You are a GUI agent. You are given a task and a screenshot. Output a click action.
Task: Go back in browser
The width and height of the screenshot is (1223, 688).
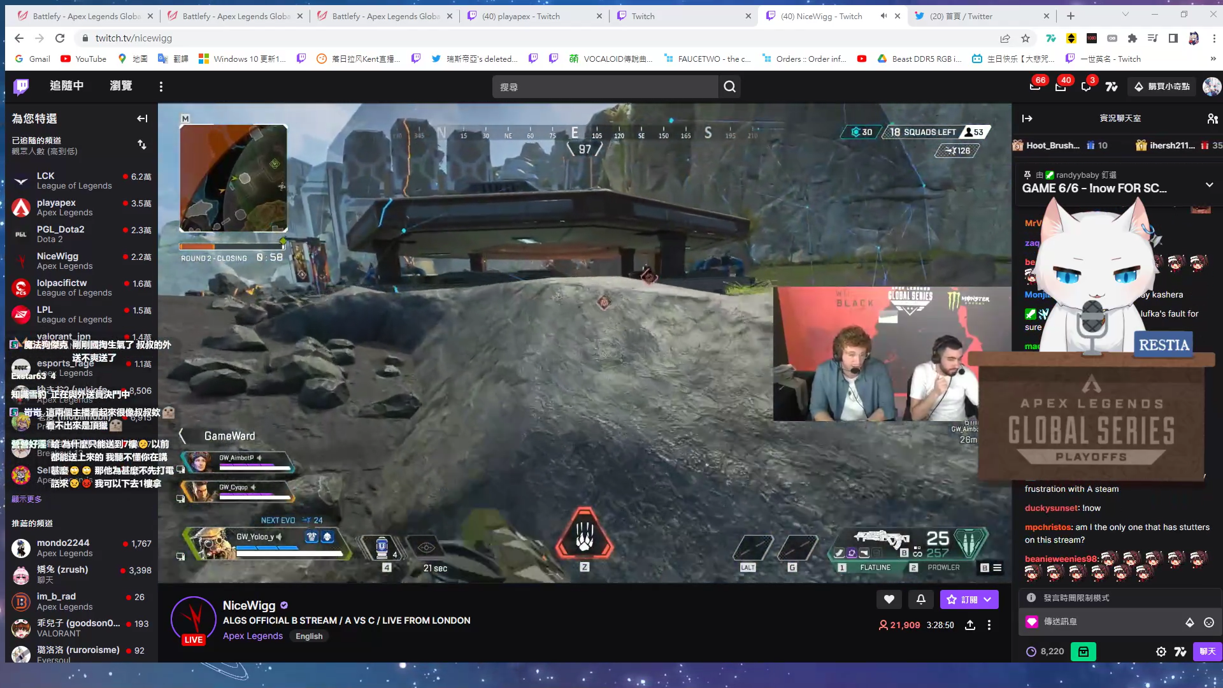point(19,38)
